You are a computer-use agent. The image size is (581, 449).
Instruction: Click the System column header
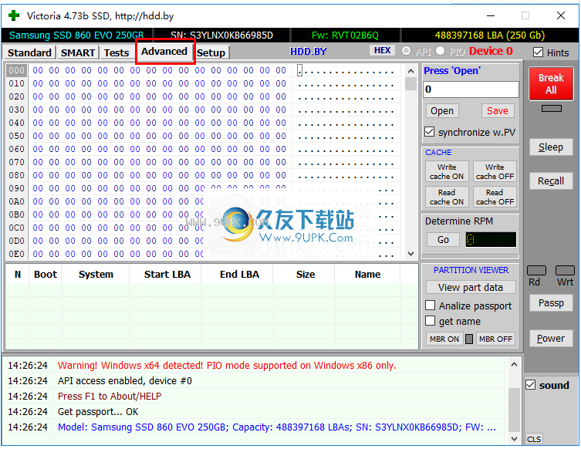coord(96,274)
